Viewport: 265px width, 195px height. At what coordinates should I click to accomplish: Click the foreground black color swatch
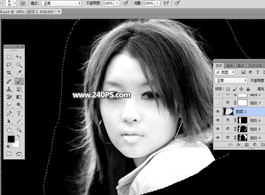pyautogui.click(x=11, y=139)
